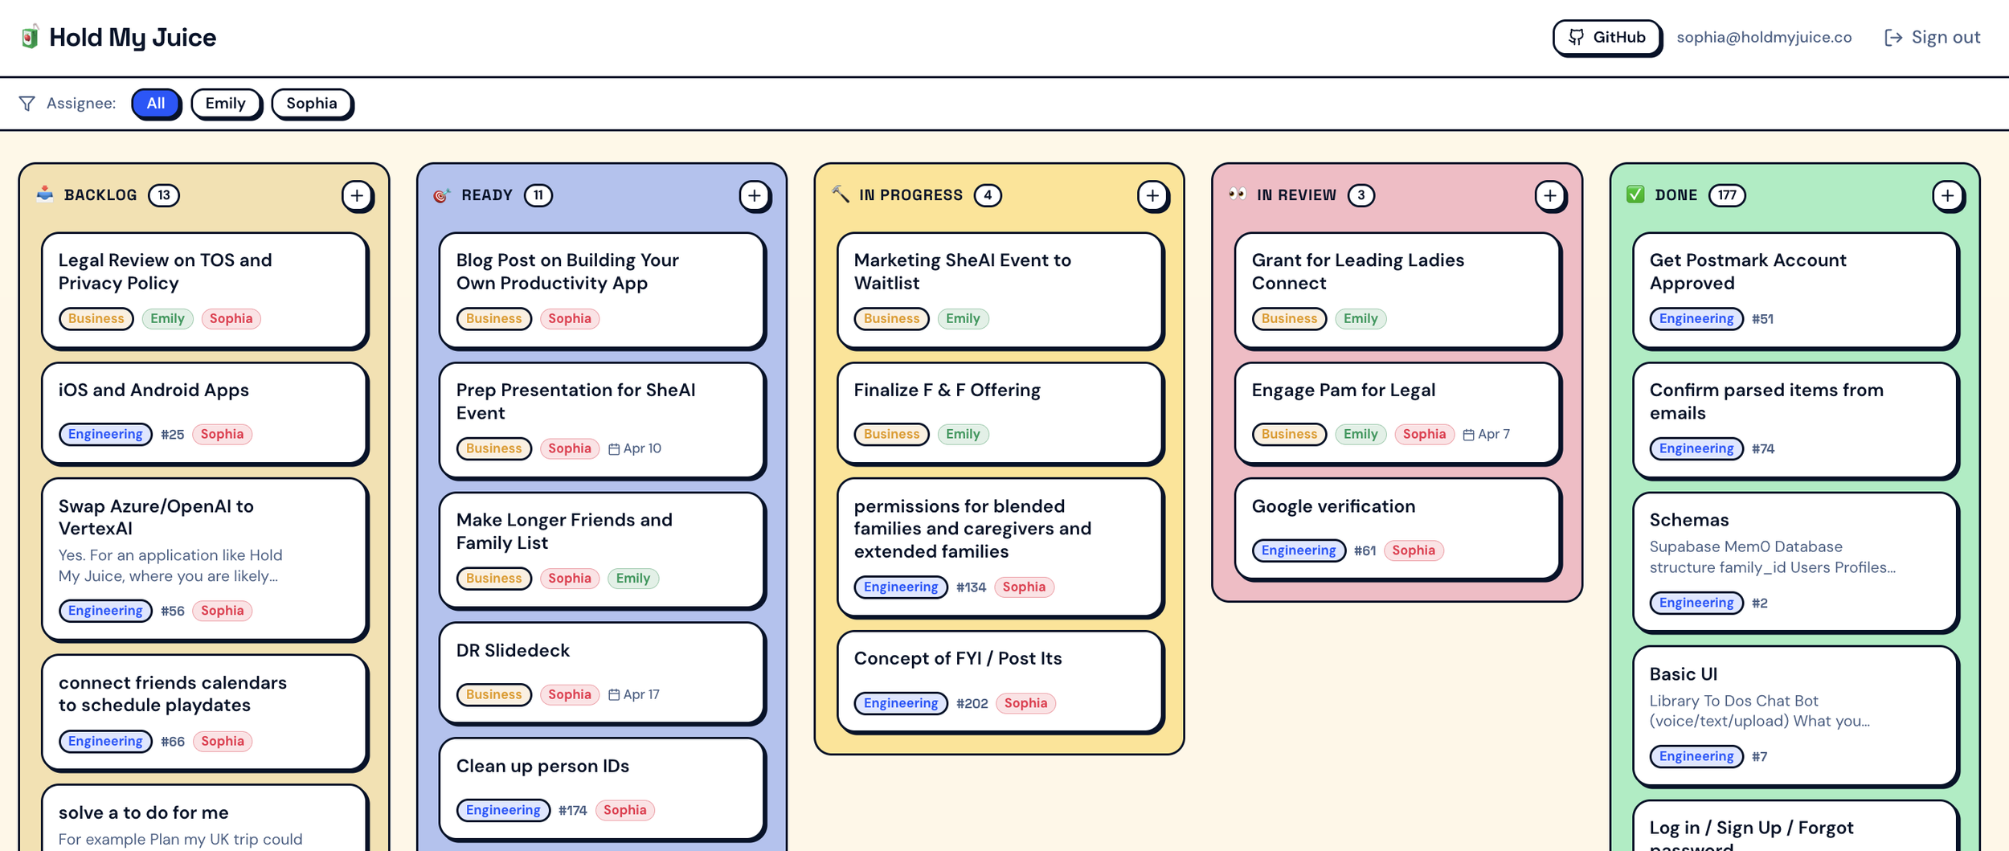Image resolution: width=2009 pixels, height=851 pixels.
Task: Add a new card to the Backlog column
Action: [357, 195]
